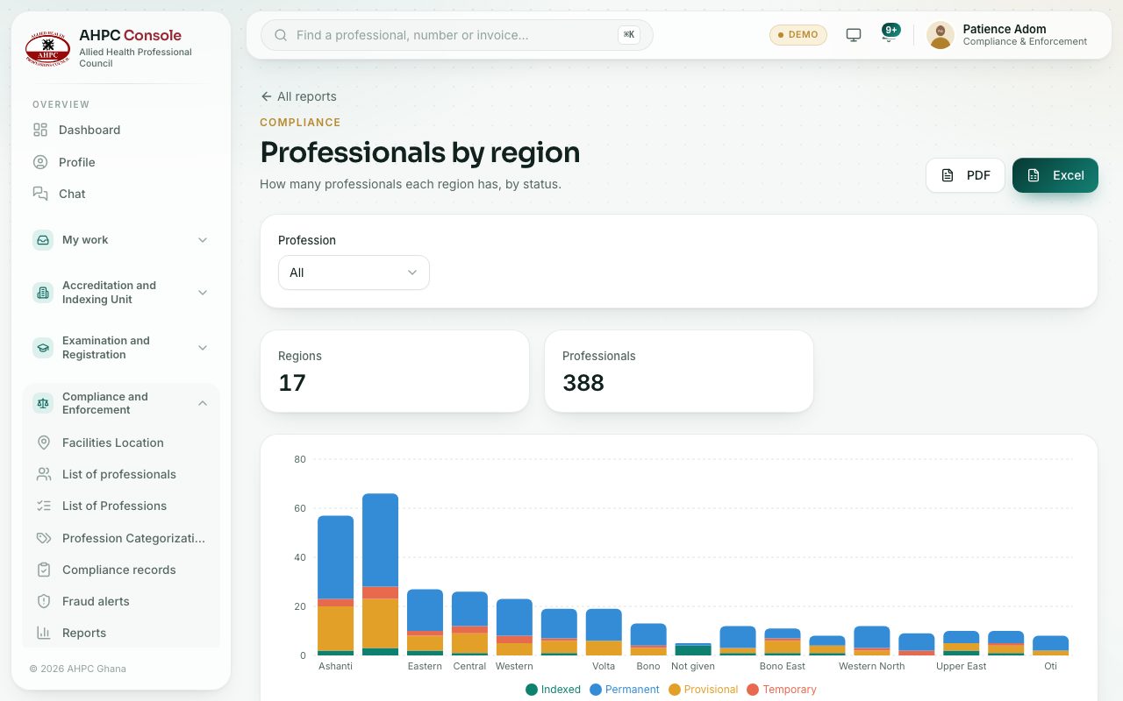This screenshot has width=1123, height=701.
Task: Click the Profile user icon
Action: coord(40,162)
